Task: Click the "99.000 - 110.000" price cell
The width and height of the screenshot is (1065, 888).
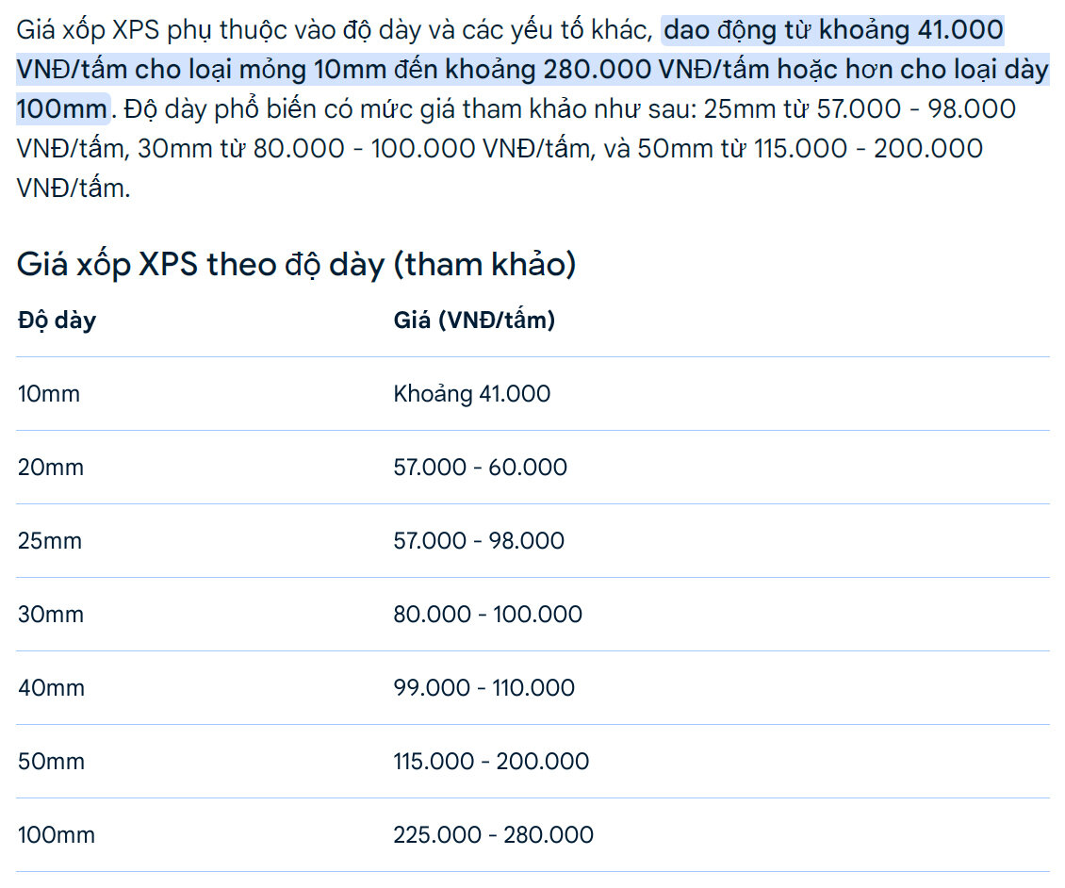Action: (483, 688)
